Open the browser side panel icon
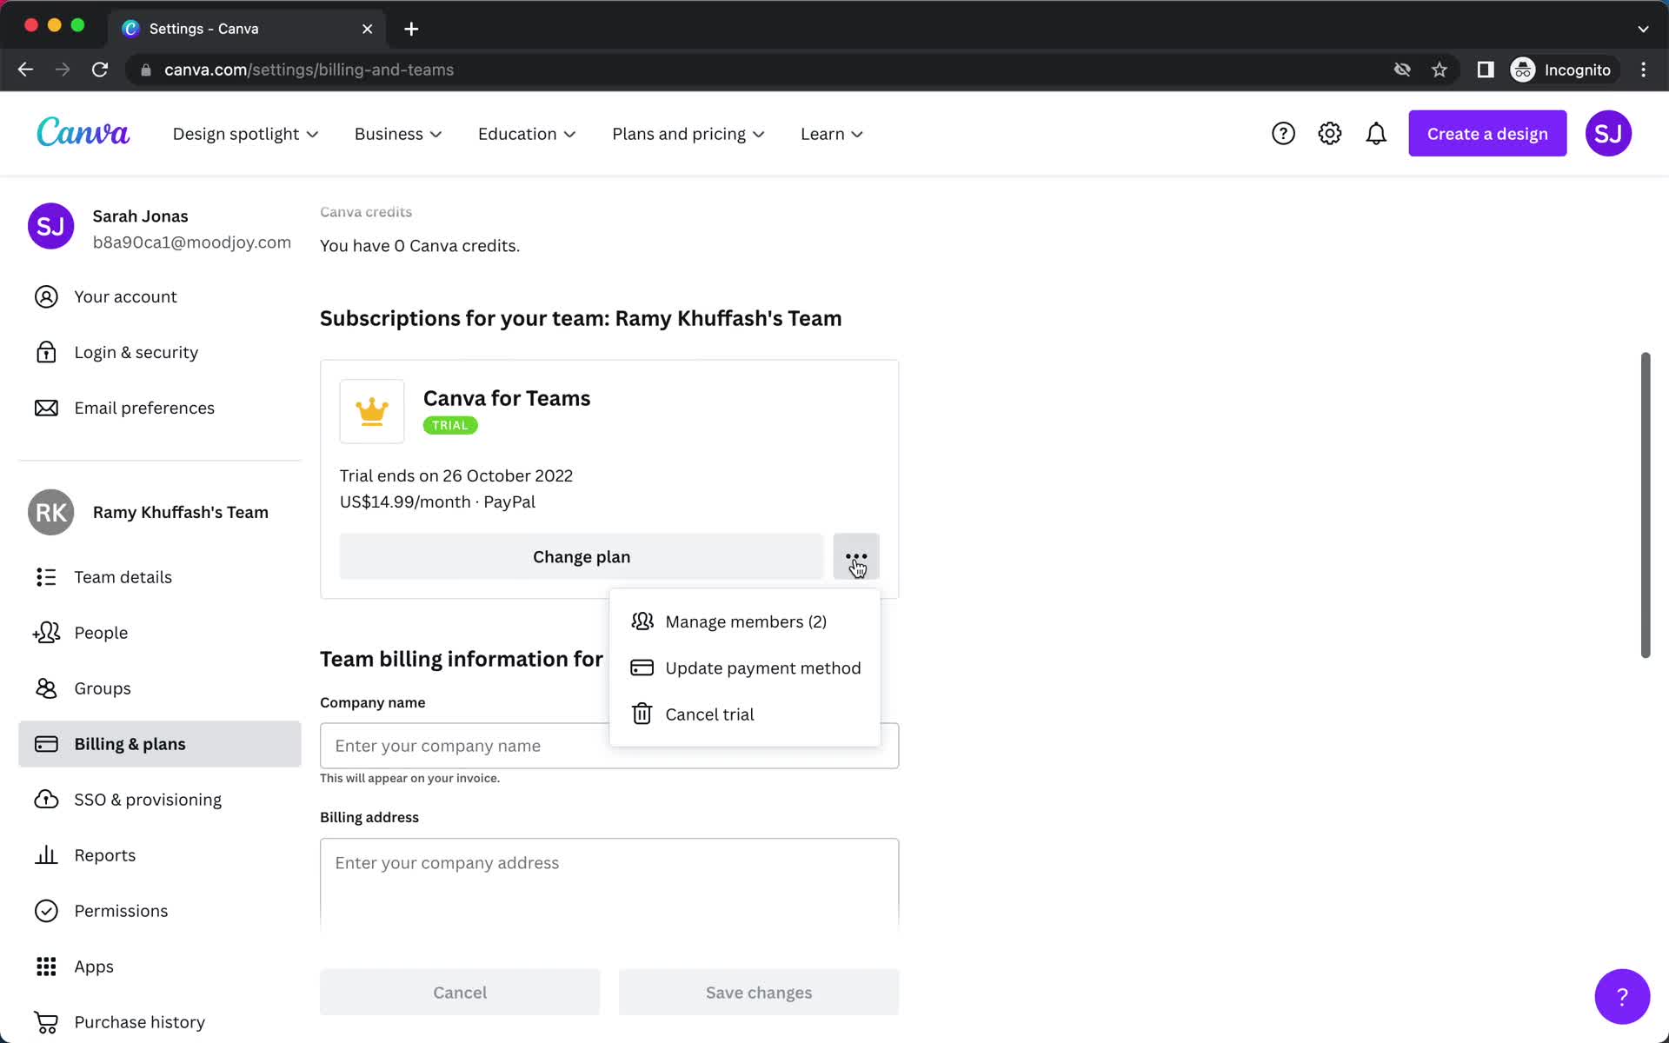 tap(1486, 70)
